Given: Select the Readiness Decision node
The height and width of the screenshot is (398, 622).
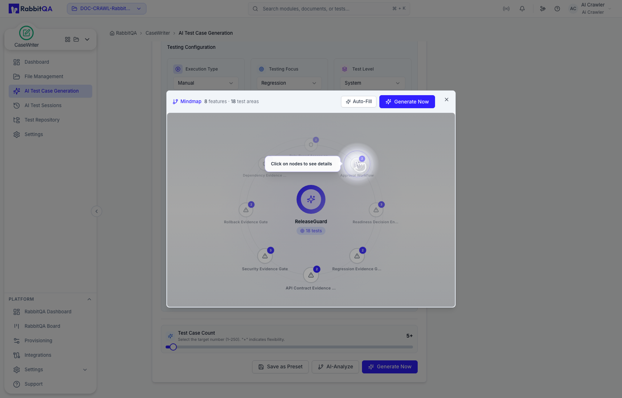Looking at the screenshot, I should [x=376, y=210].
